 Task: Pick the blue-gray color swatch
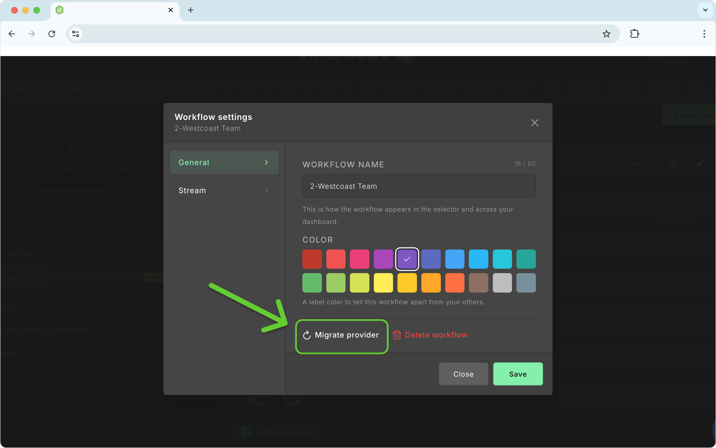(x=526, y=283)
